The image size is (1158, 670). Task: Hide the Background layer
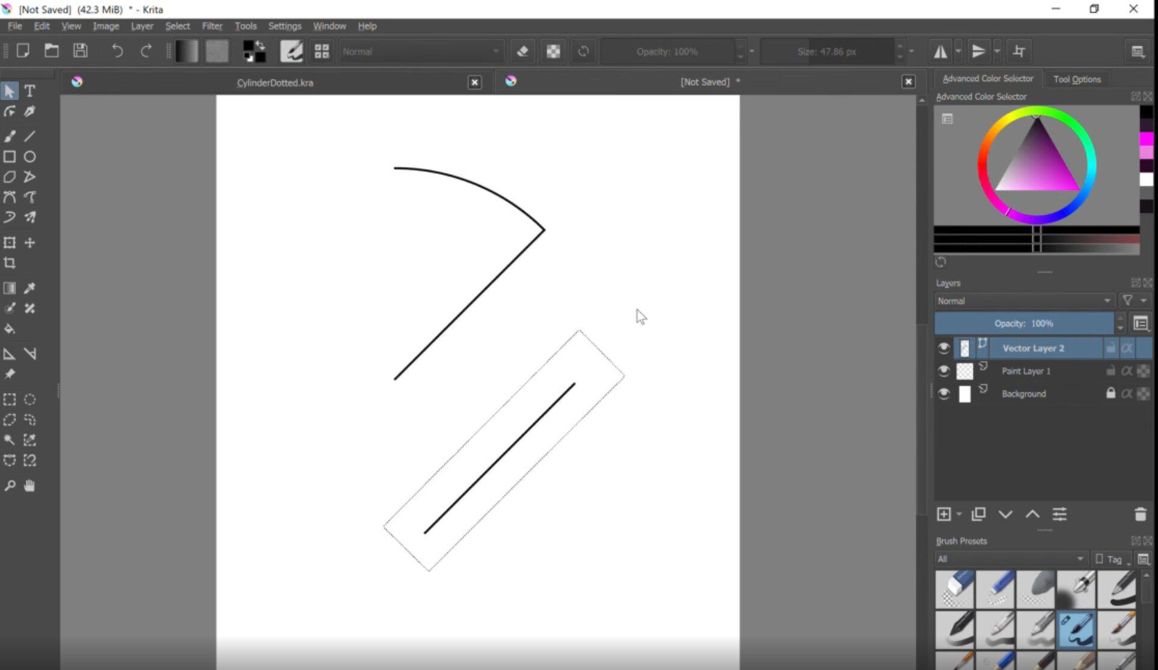point(944,394)
